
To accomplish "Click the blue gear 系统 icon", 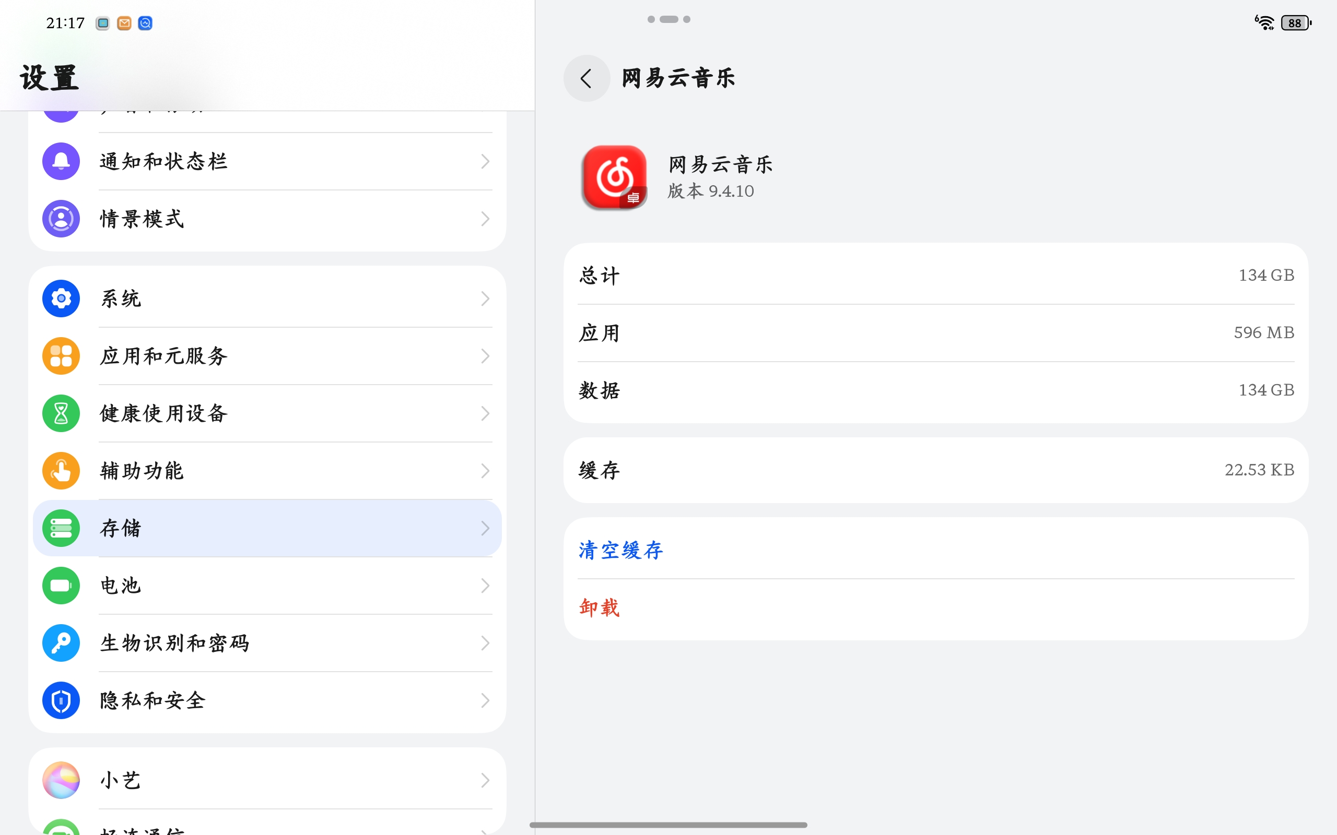I will point(61,299).
